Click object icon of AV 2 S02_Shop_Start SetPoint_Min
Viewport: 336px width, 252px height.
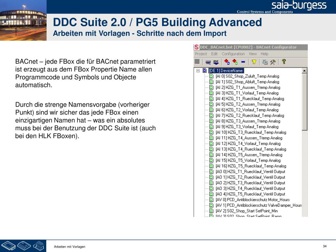point(211,211)
